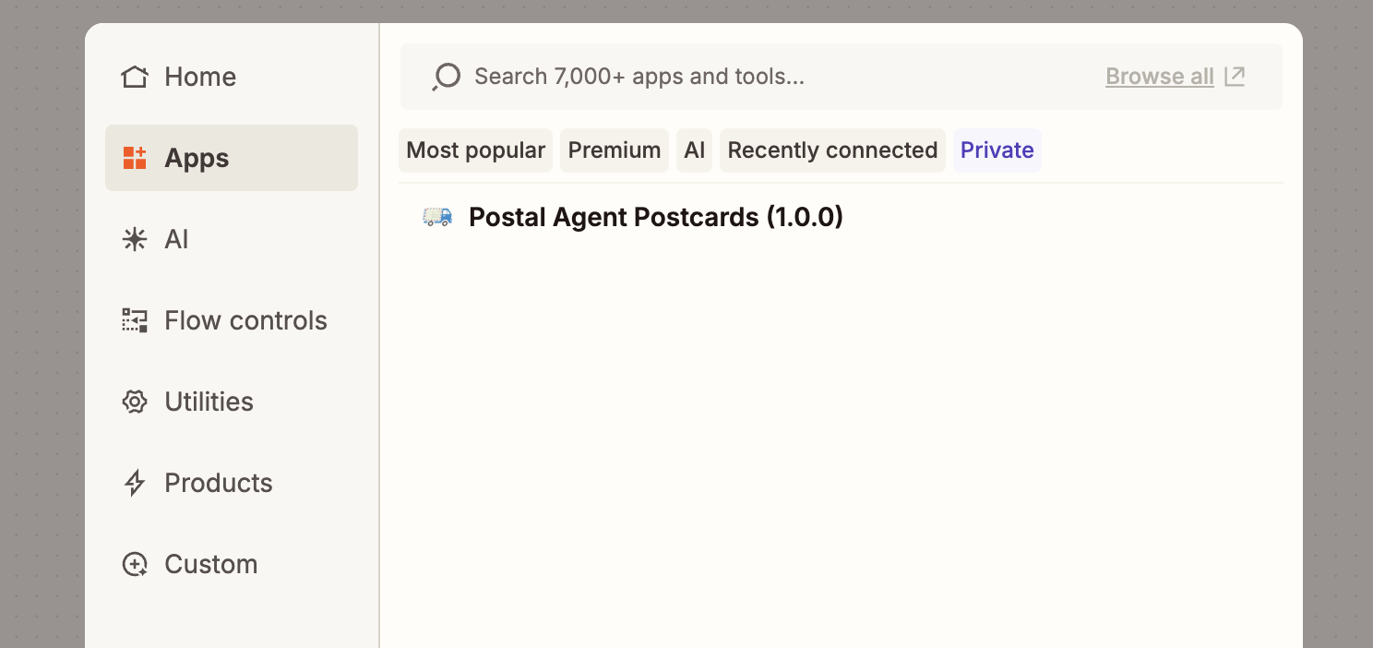
Task: Choose Postal Agent Postcards (1.0.0) app
Action: [655, 217]
